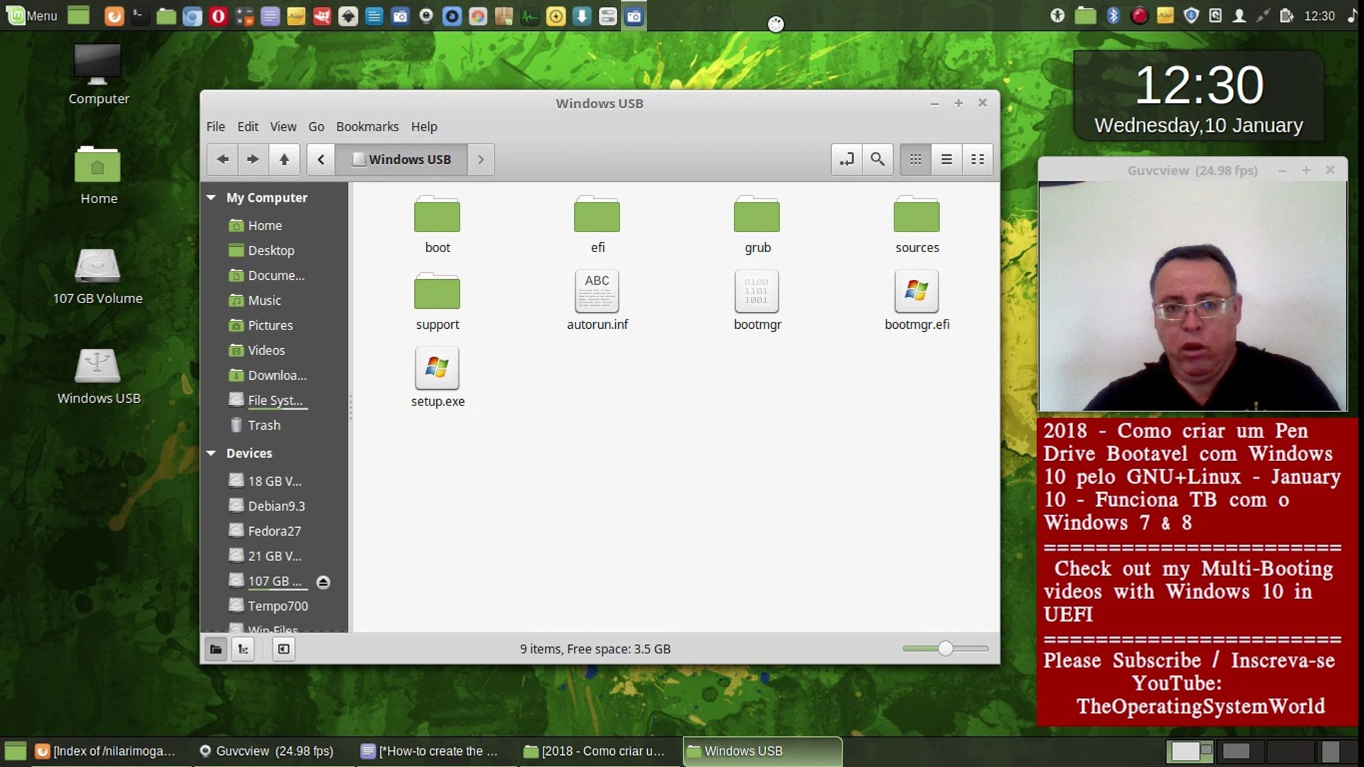This screenshot has height=767, width=1364.
Task: Show the tree view sidebar
Action: pyautogui.click(x=243, y=648)
